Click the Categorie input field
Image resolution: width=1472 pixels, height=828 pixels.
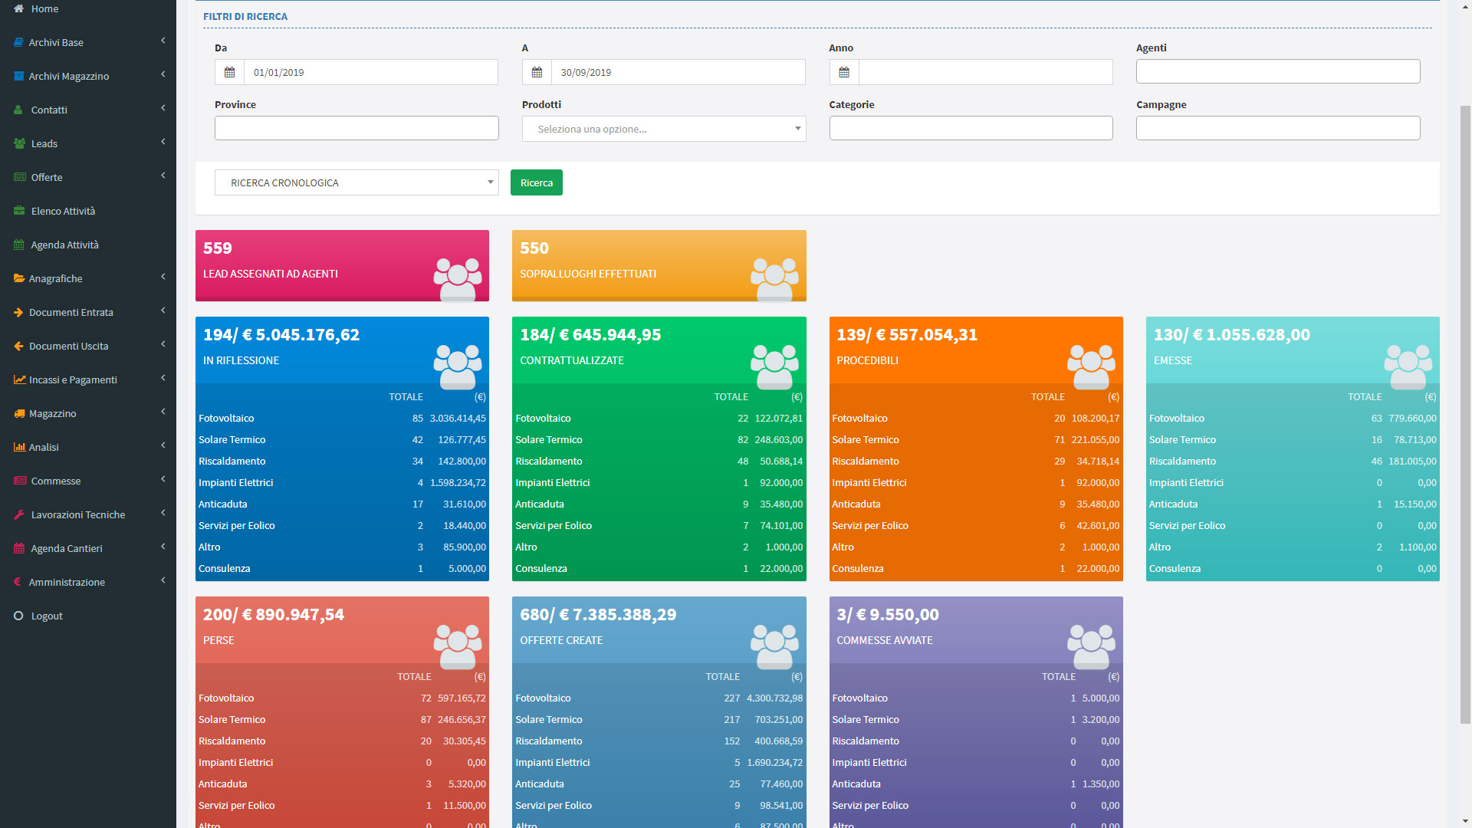[x=971, y=128]
